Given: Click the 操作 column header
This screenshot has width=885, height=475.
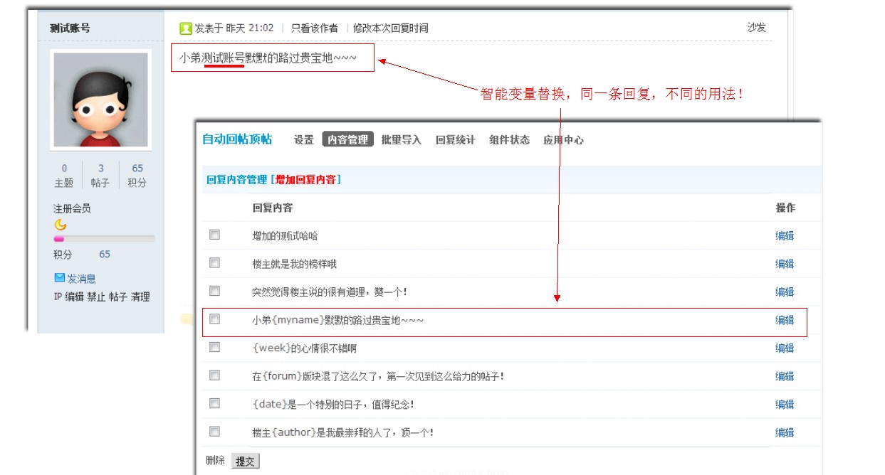Looking at the screenshot, I should (785, 208).
